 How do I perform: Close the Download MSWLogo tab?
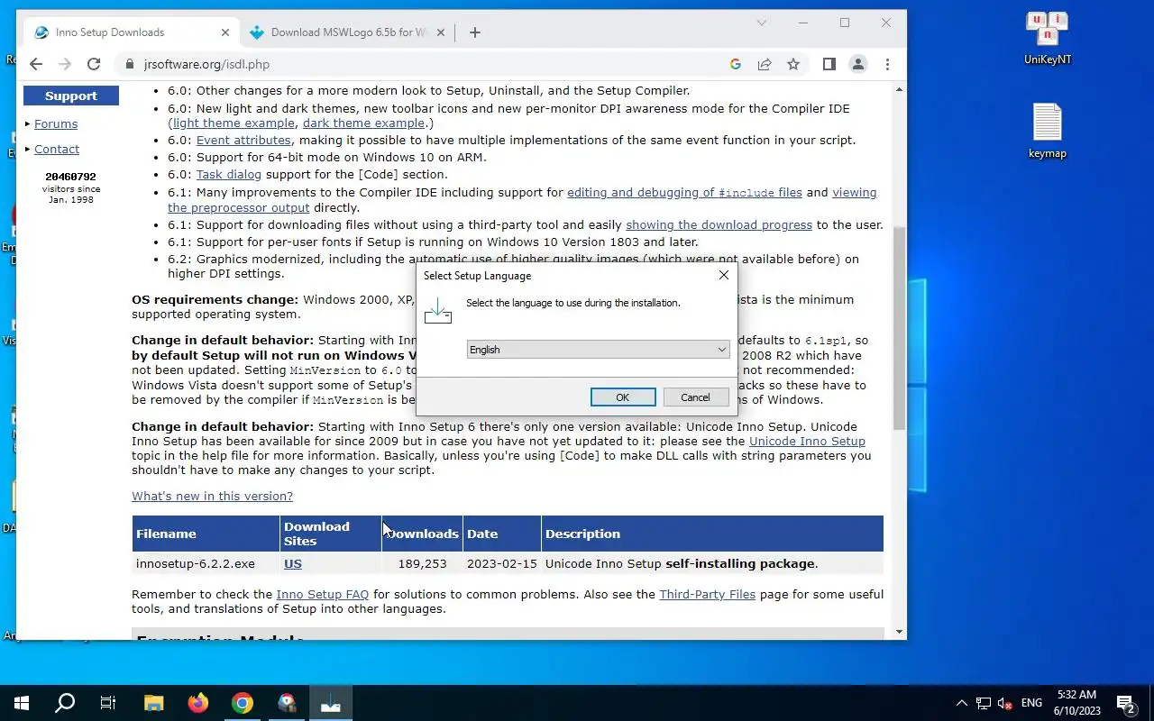441,32
